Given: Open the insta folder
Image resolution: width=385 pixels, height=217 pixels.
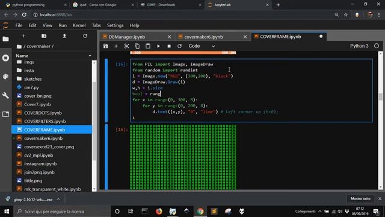Looking at the screenshot, I should click(52, 71).
